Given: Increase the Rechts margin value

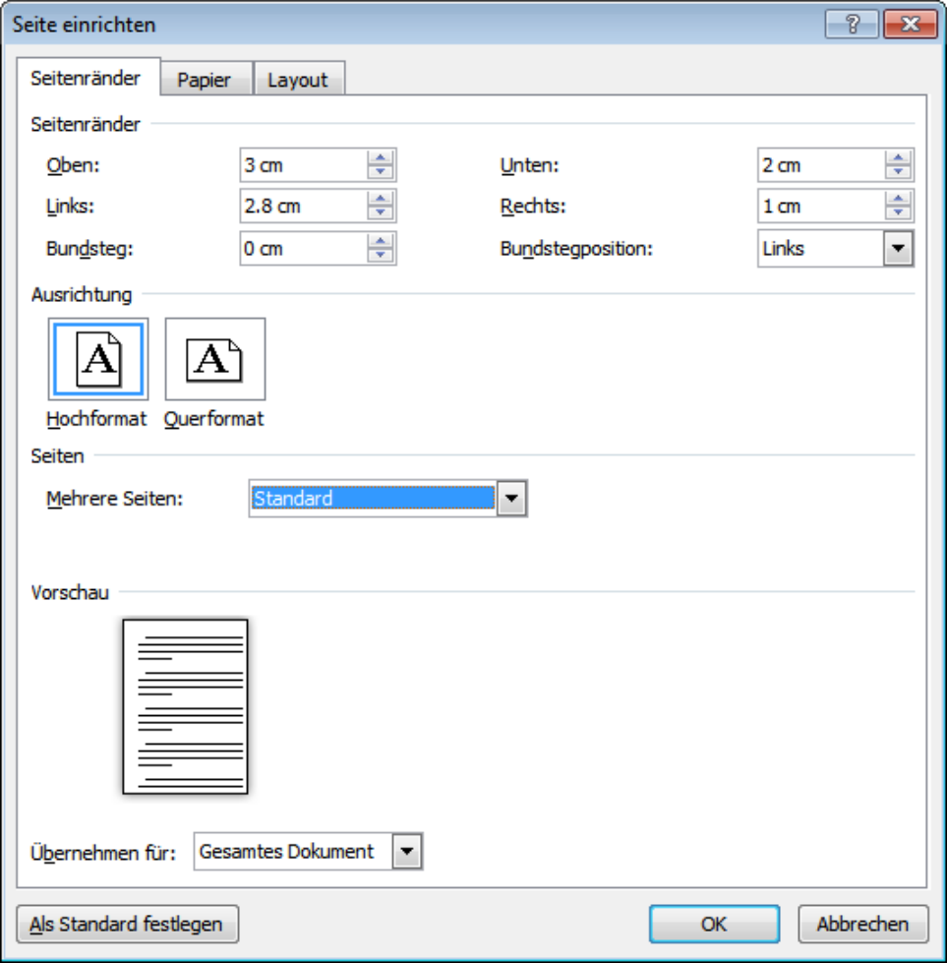Looking at the screenshot, I should pyautogui.click(x=899, y=199).
